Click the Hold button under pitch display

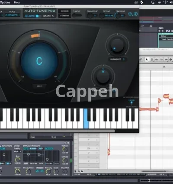(39, 86)
